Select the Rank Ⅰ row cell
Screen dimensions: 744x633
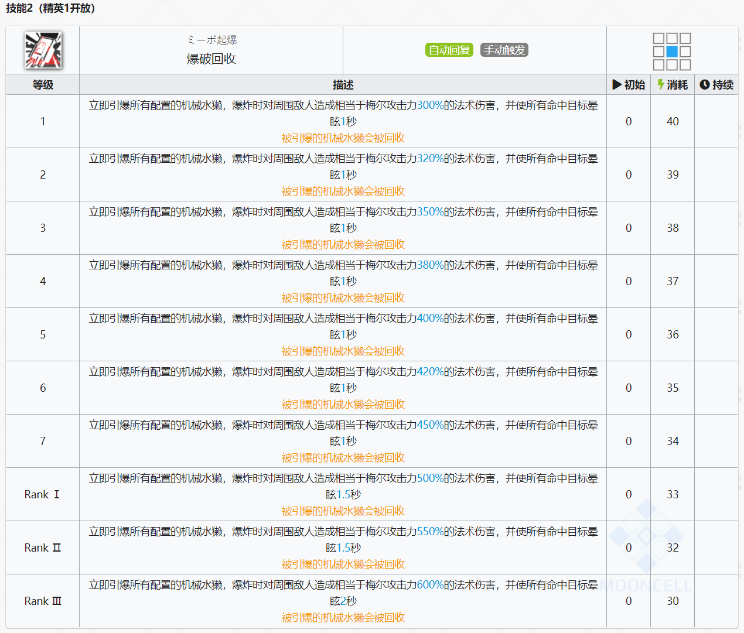(x=43, y=494)
